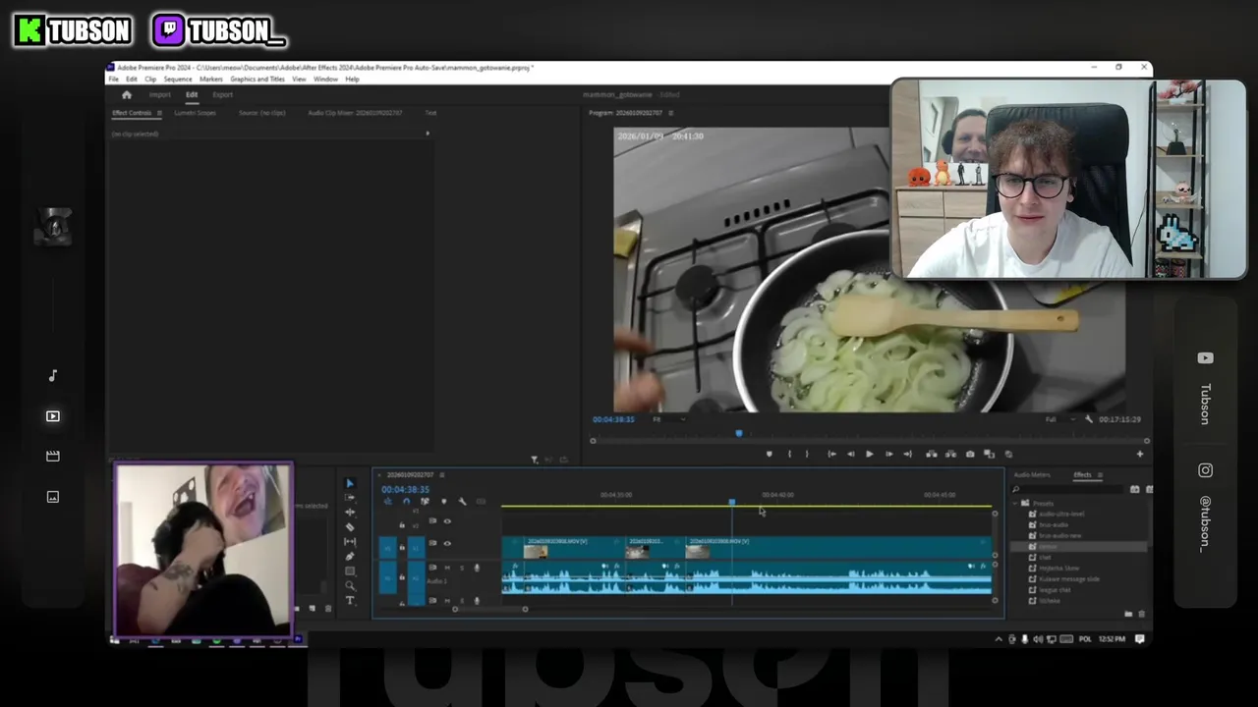Open the File menu
1258x707 pixels.
(114, 79)
